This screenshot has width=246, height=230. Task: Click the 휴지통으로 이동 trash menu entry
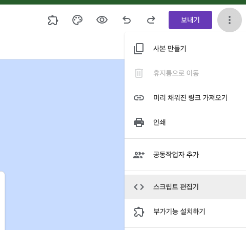(x=186, y=73)
